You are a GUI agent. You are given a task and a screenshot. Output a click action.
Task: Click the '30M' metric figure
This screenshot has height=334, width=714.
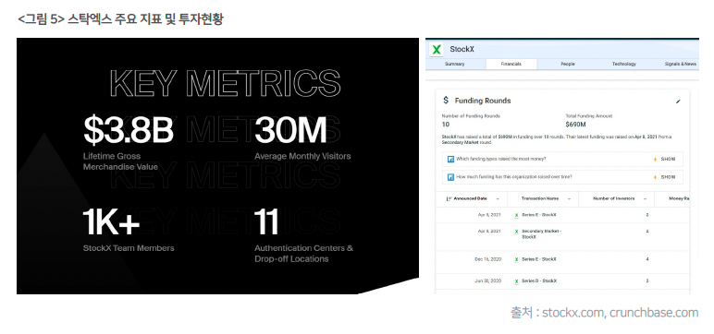tap(290, 130)
